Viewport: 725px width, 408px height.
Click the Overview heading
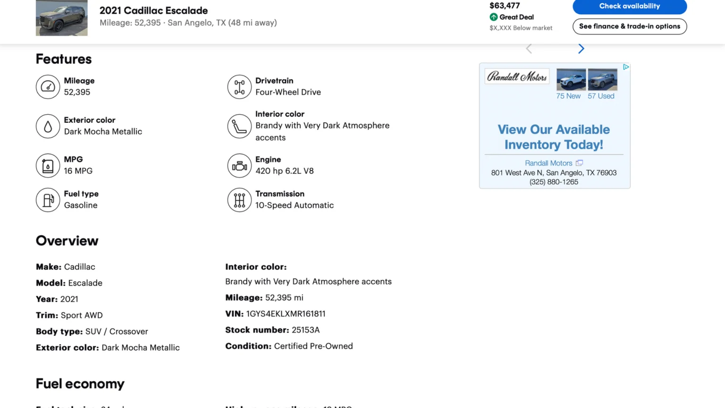click(x=67, y=241)
